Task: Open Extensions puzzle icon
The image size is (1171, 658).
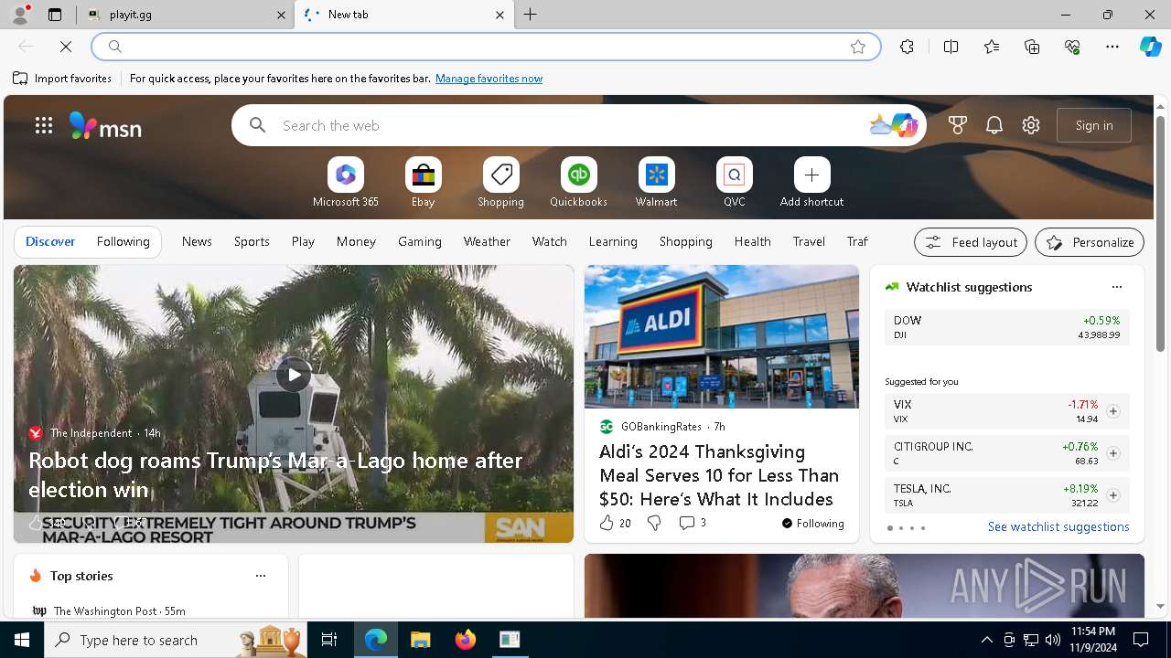Action: pyautogui.click(x=907, y=47)
